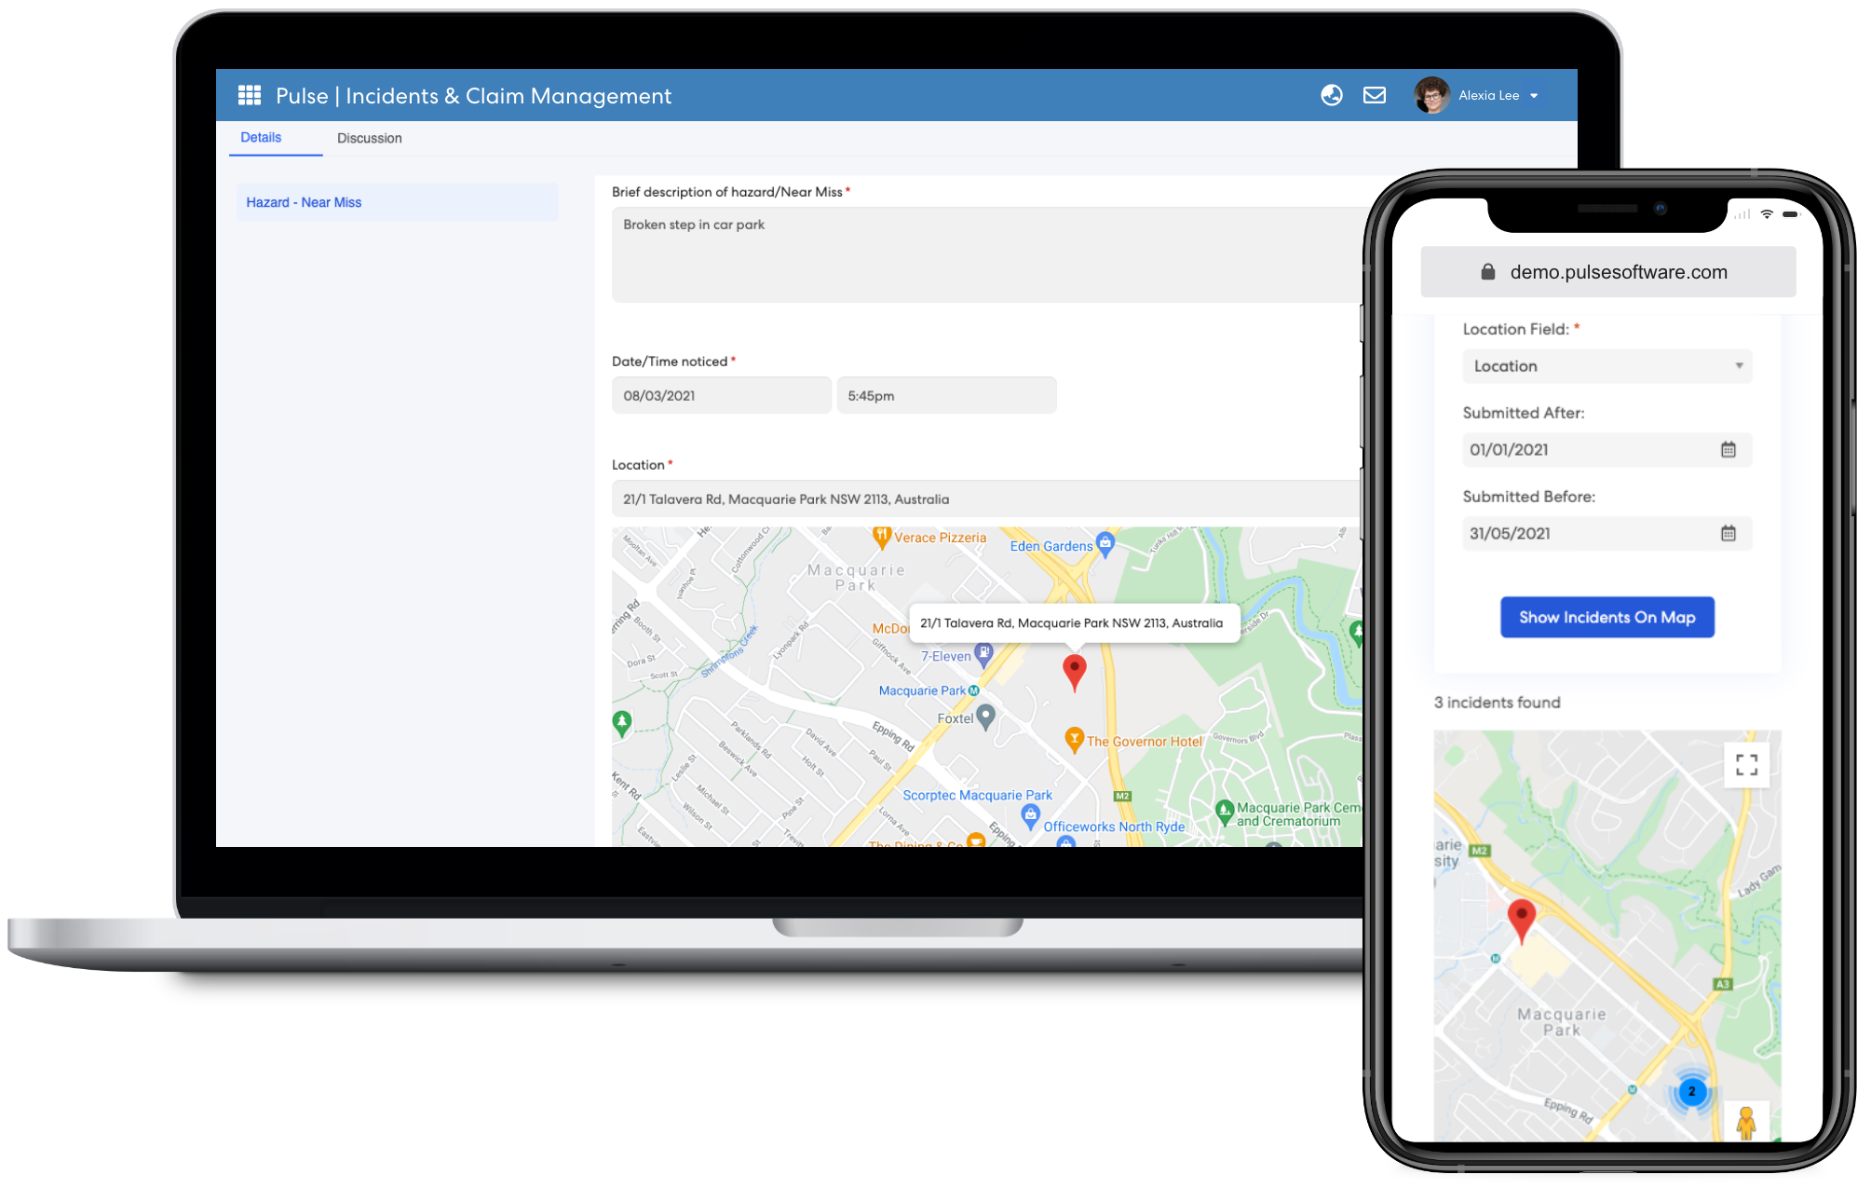1871x1188 pixels.
Task: Click the fullscreen expand icon on mobile map
Action: coord(1747,765)
